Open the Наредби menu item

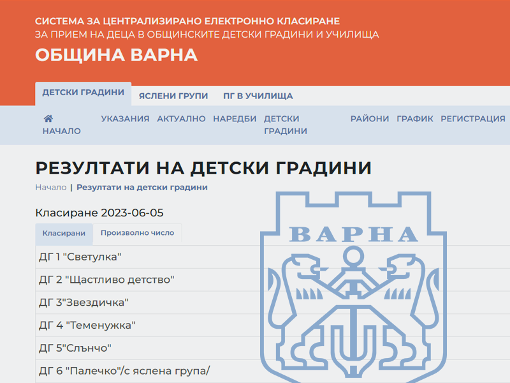235,119
